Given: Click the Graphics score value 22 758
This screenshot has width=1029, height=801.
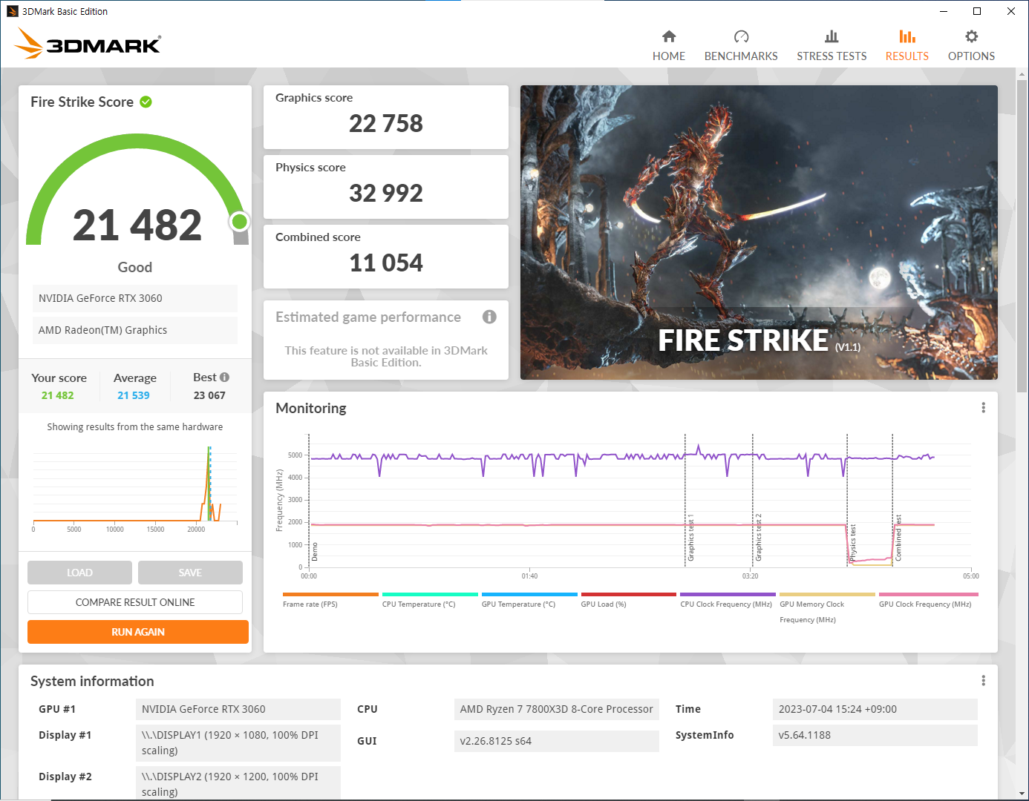Looking at the screenshot, I should click(x=386, y=123).
